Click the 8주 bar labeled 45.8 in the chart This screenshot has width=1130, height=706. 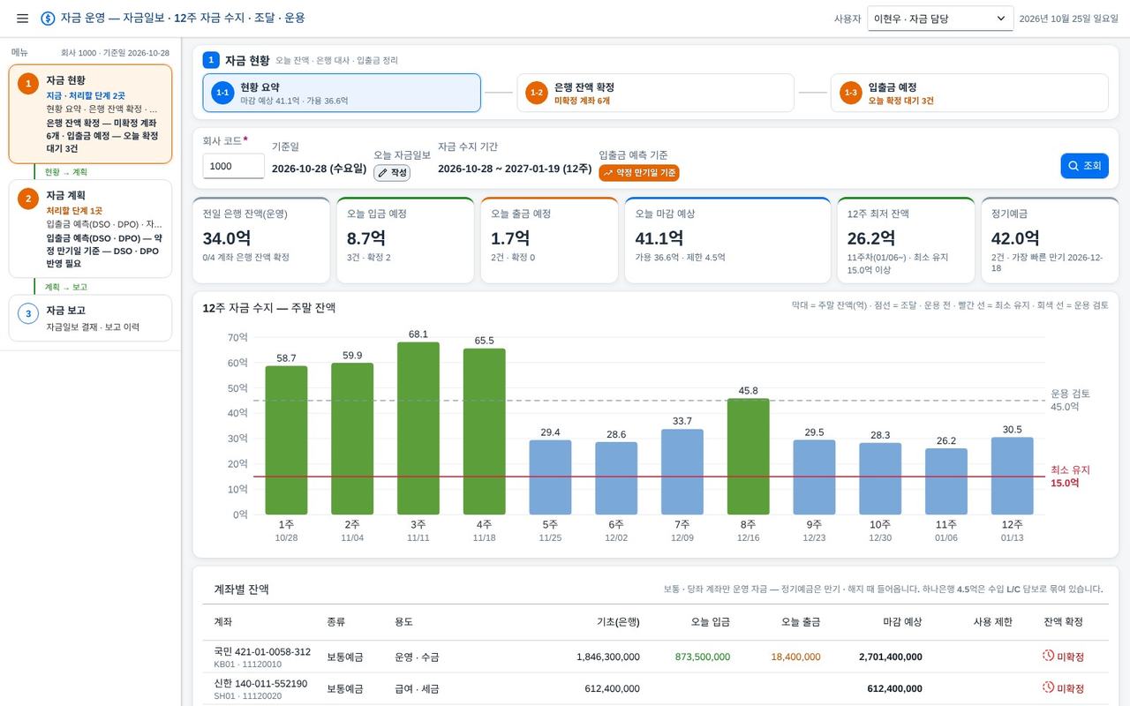coord(749,456)
